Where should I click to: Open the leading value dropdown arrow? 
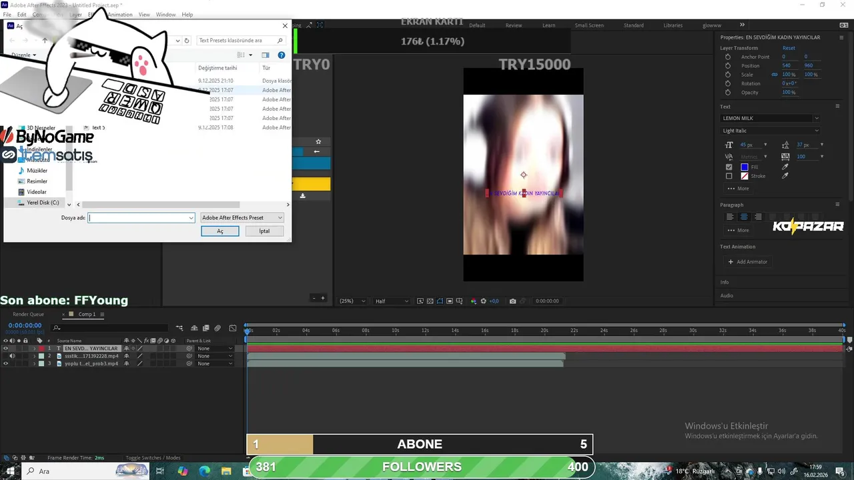(821, 145)
